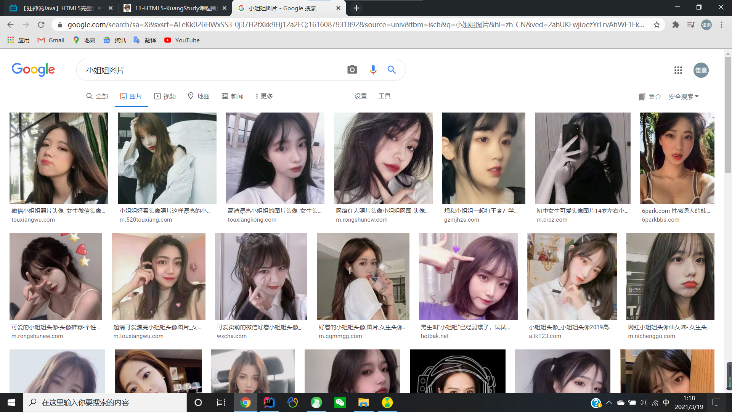This screenshot has height=412, width=732.
Task: Open the Google apps grid
Action: [x=678, y=70]
